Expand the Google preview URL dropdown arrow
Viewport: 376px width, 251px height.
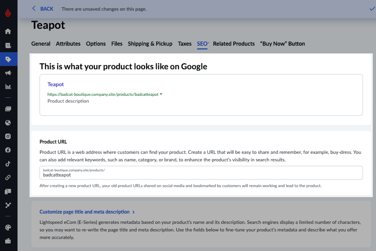(x=161, y=94)
